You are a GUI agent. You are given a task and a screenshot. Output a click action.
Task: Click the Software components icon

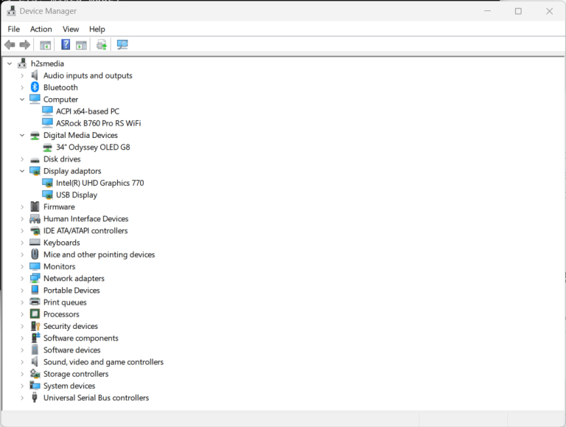[x=35, y=338]
